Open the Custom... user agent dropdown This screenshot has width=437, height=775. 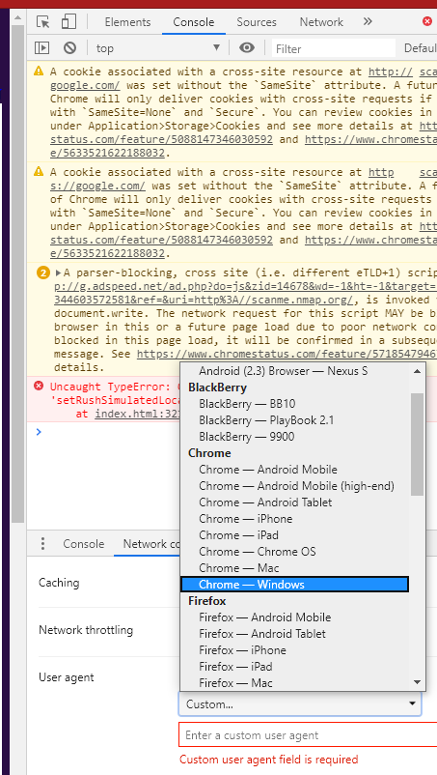point(300,703)
